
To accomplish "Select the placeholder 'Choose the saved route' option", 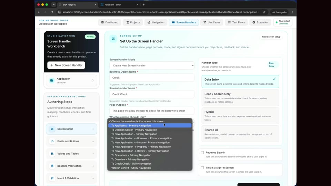I will pyautogui.click(x=150, y=121).
